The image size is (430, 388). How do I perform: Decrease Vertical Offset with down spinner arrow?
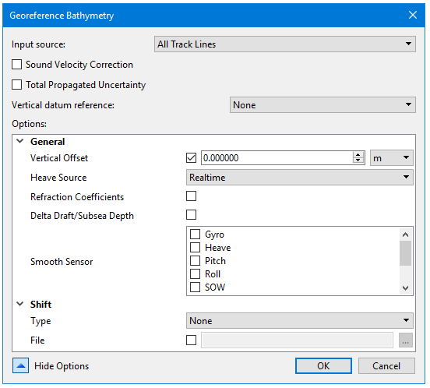pyautogui.click(x=358, y=160)
